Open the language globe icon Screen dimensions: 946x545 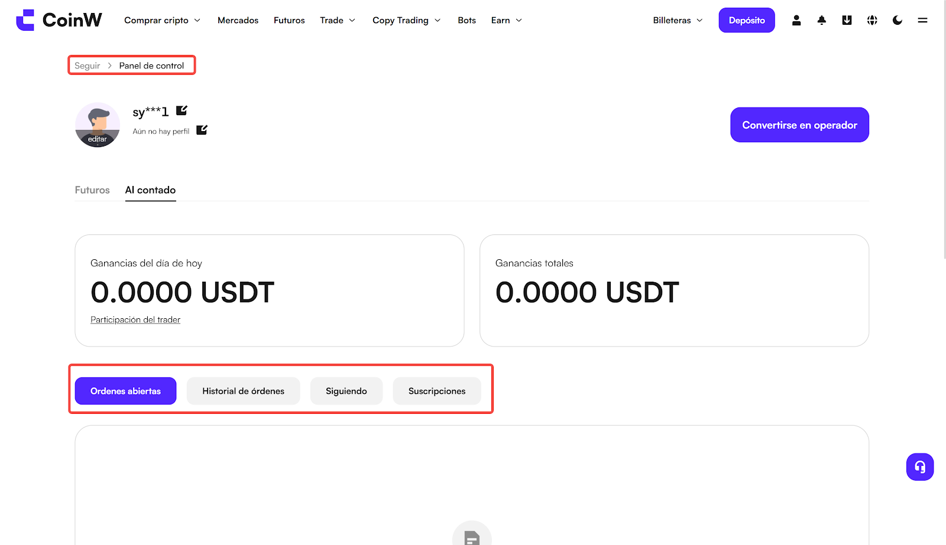[872, 20]
